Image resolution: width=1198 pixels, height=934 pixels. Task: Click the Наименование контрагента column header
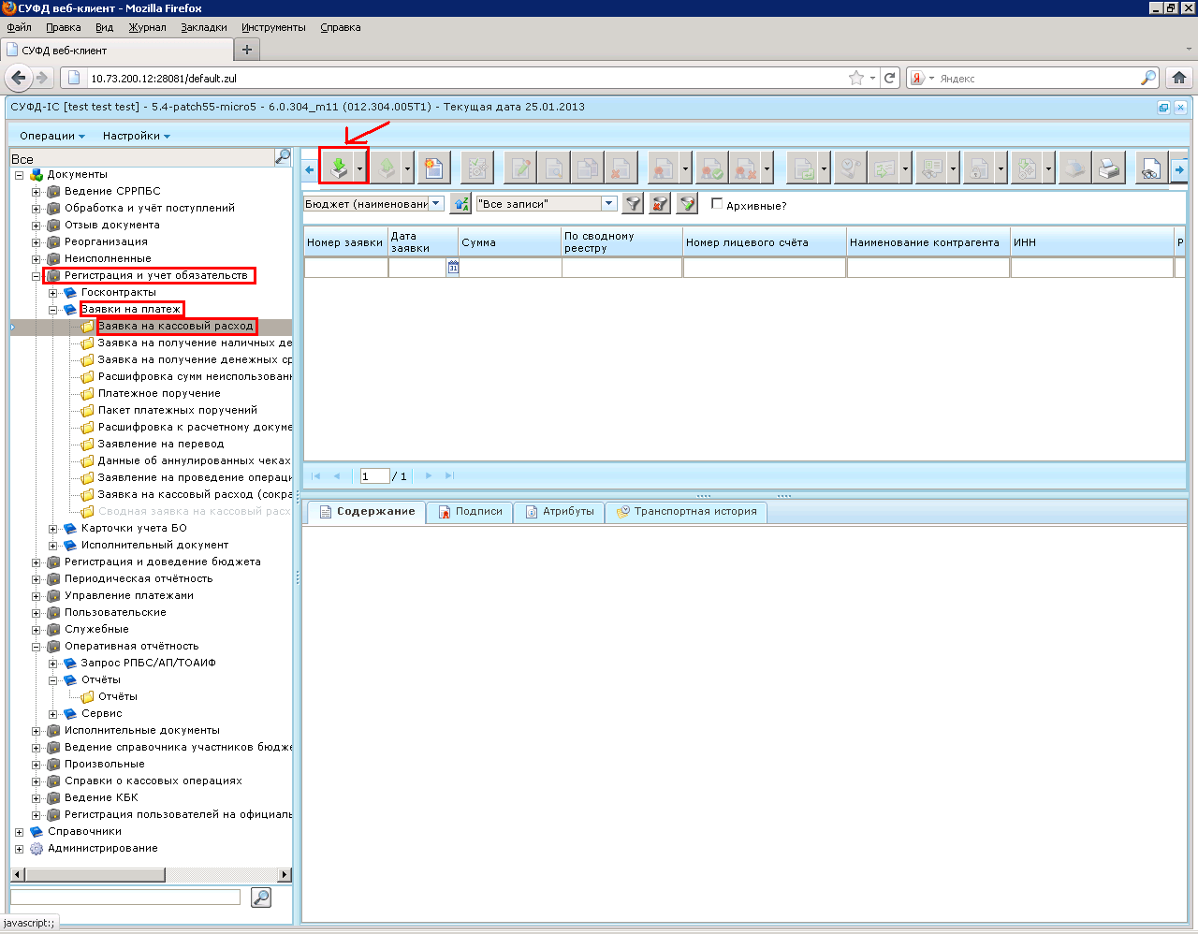click(x=928, y=242)
